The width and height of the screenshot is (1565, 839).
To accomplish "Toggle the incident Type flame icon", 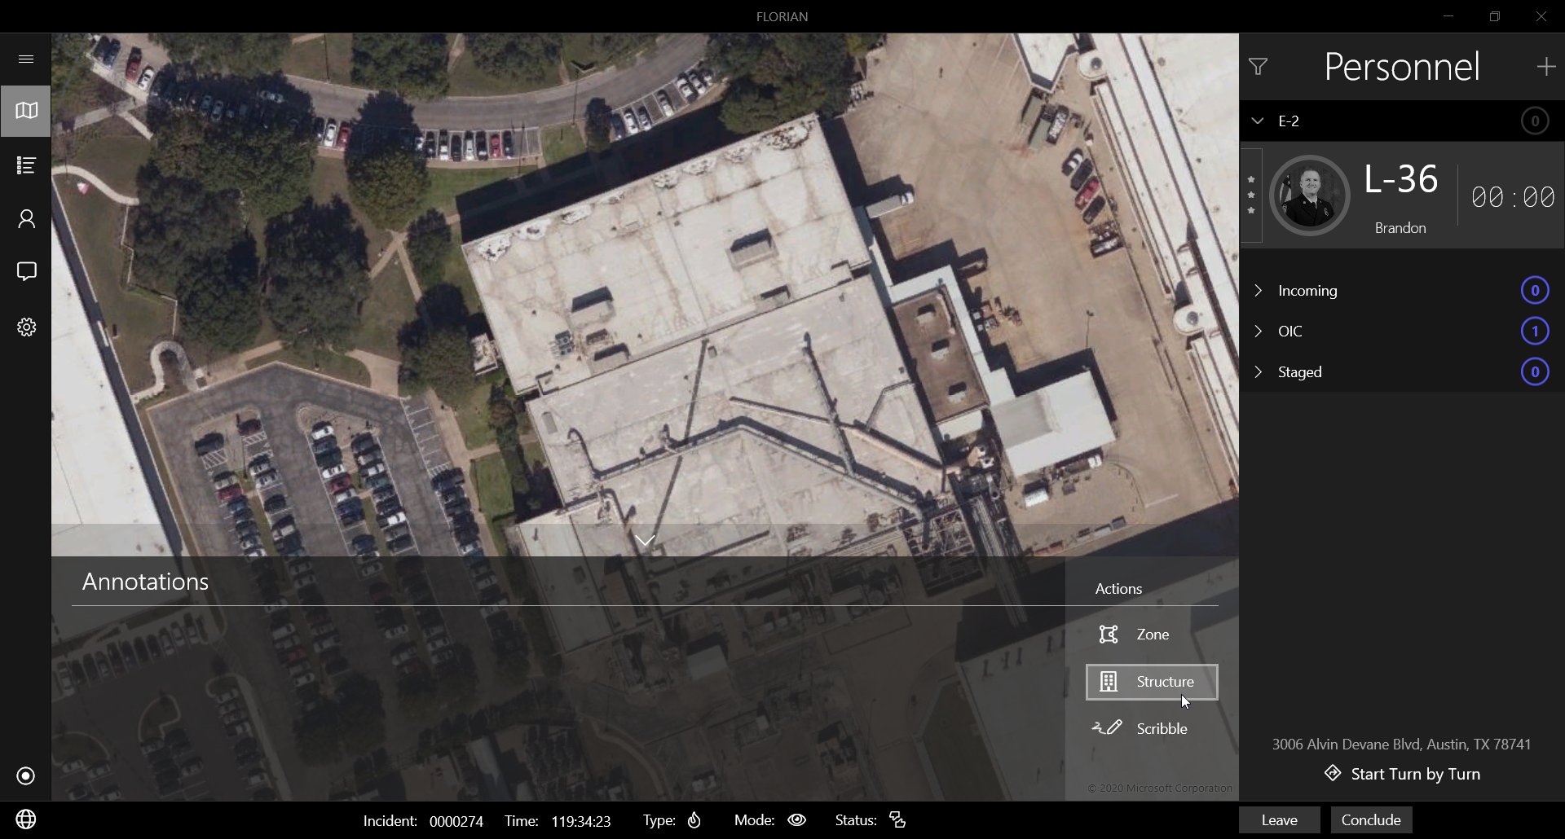I will 694,820.
